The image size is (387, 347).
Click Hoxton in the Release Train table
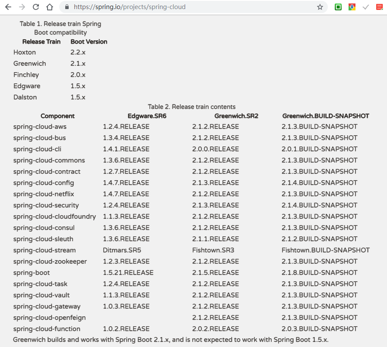pos(25,52)
